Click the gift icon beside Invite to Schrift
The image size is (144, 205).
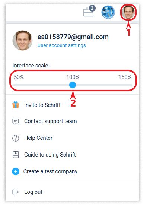pyautogui.click(x=16, y=105)
